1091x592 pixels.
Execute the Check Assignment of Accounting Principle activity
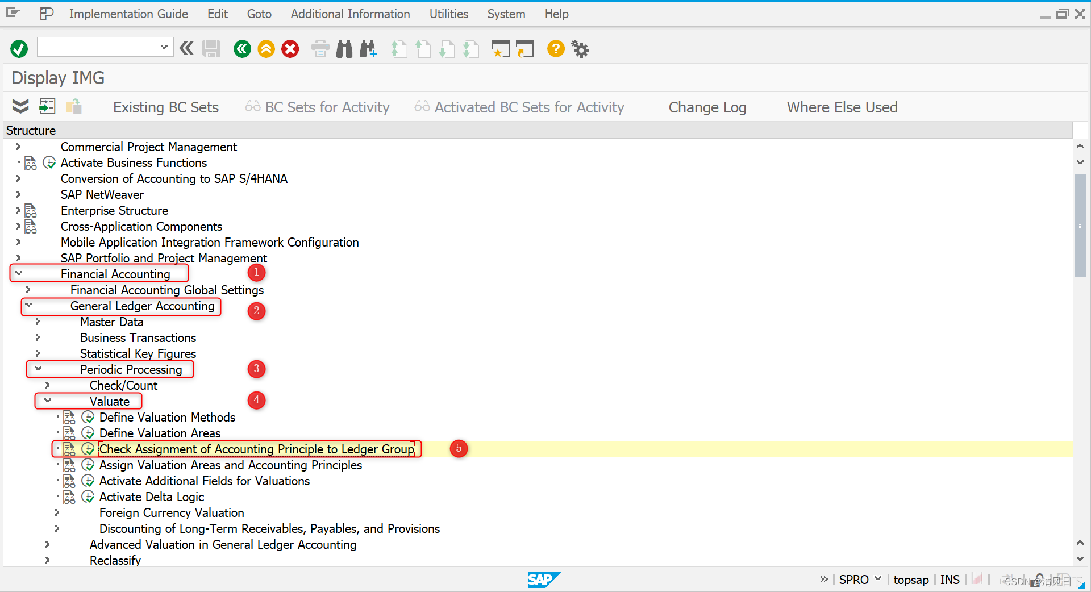pos(88,449)
